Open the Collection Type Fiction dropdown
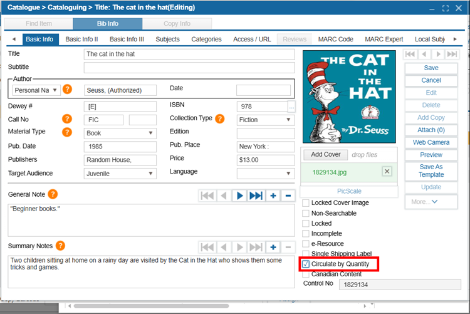The width and height of the screenshot is (470, 314). pos(265,120)
